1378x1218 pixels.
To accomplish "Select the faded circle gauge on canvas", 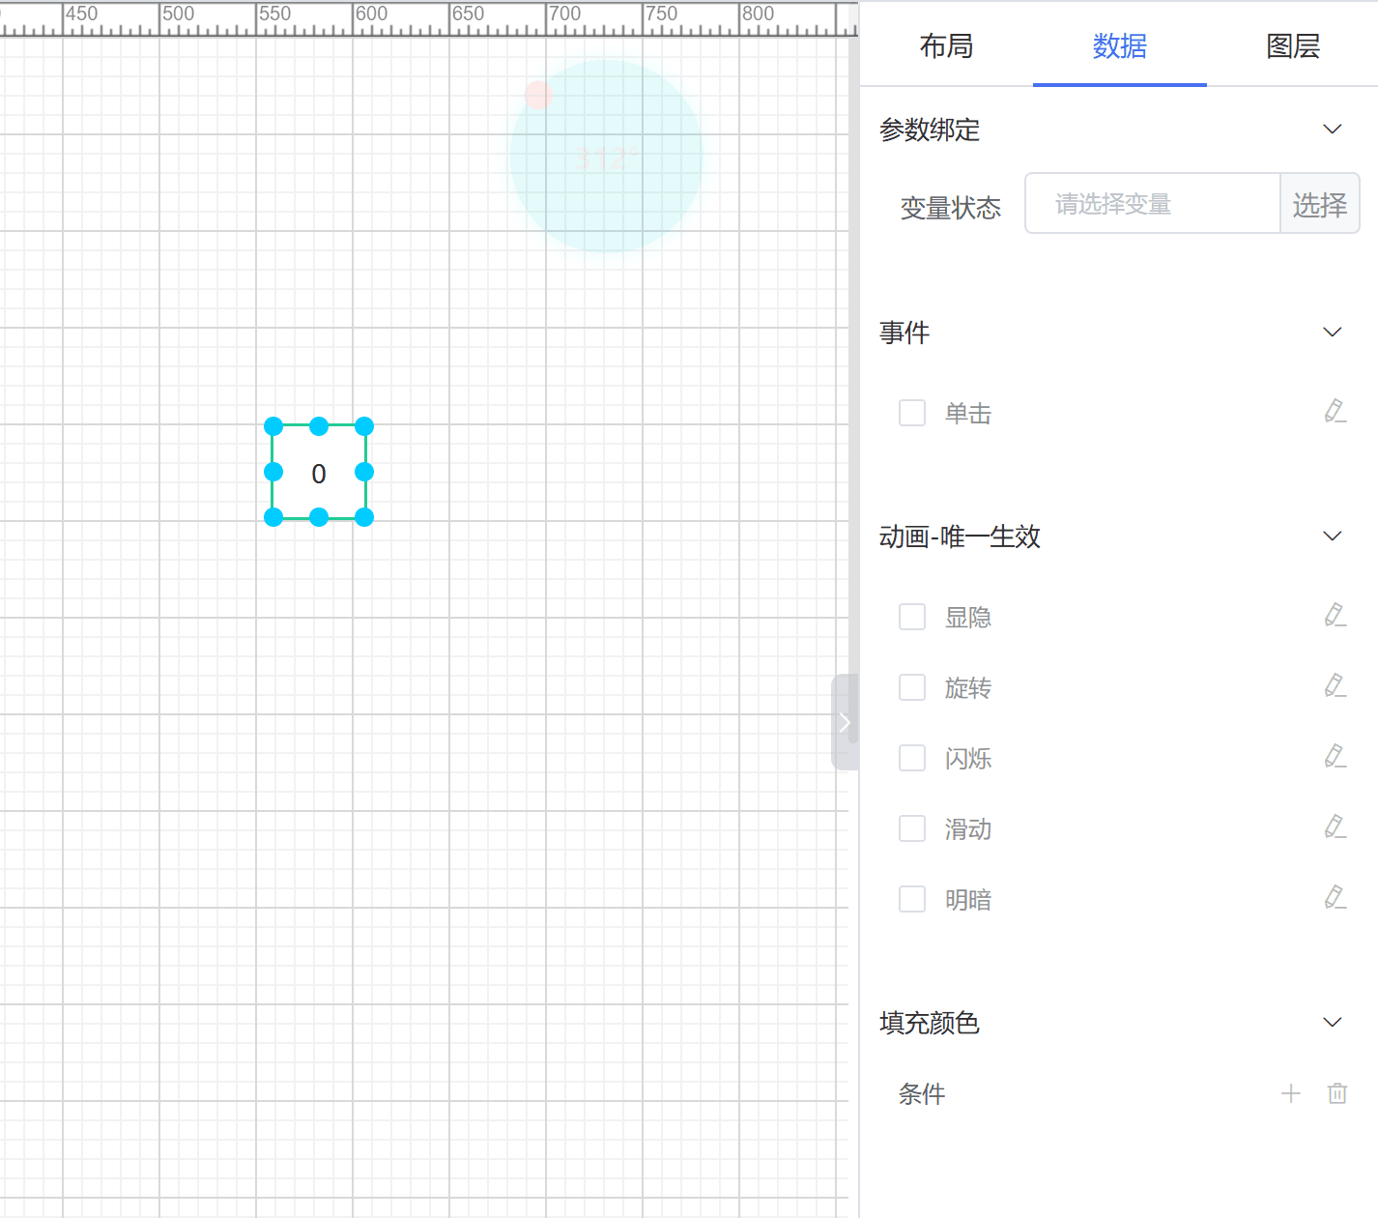I will [x=606, y=157].
